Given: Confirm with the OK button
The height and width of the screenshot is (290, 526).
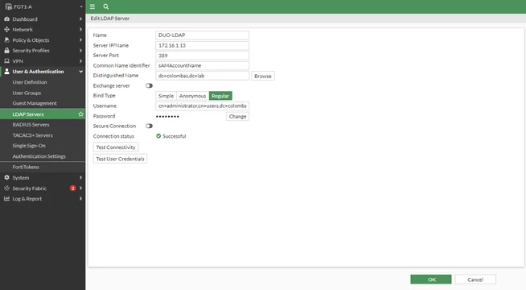Looking at the screenshot, I should (x=431, y=280).
